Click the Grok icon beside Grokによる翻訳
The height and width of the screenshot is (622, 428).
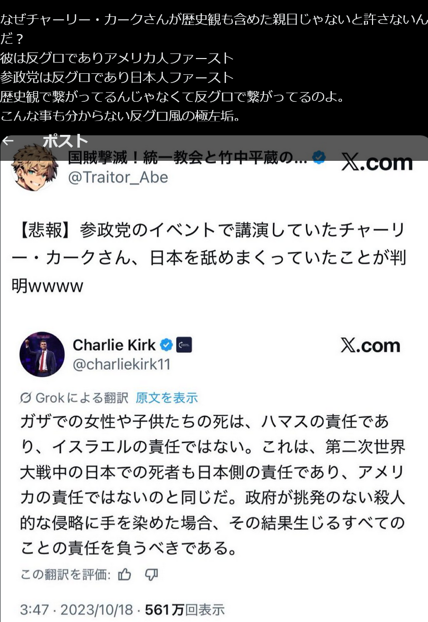(26, 398)
